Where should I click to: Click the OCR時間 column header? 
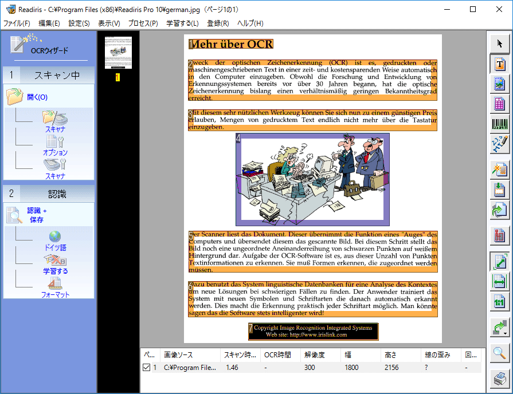[x=280, y=354]
